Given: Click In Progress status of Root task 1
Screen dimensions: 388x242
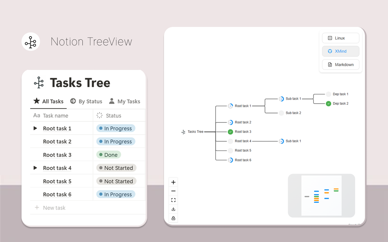Looking at the screenshot, I should tap(116, 128).
